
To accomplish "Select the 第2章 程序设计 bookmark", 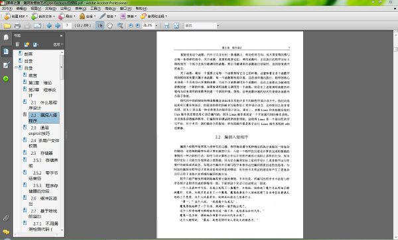I will pos(42,93).
